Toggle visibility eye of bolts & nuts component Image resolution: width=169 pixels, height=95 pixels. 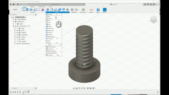pos(16,26)
